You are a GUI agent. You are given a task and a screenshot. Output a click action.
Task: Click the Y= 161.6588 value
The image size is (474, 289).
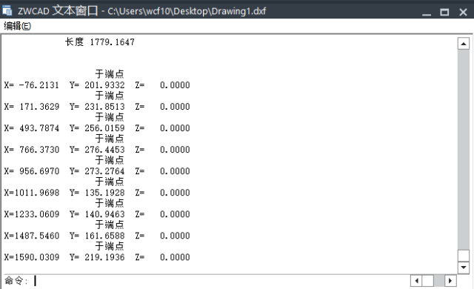[97, 236]
